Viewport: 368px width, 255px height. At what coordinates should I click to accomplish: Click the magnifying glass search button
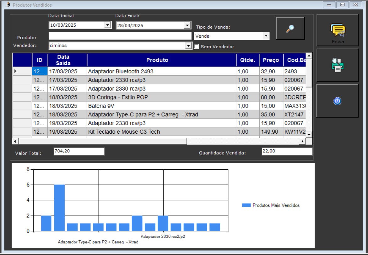(290, 29)
